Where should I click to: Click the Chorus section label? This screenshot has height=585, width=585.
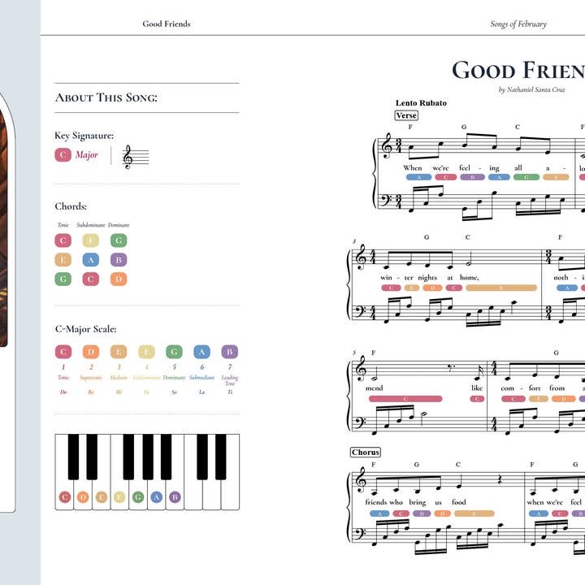[366, 453]
